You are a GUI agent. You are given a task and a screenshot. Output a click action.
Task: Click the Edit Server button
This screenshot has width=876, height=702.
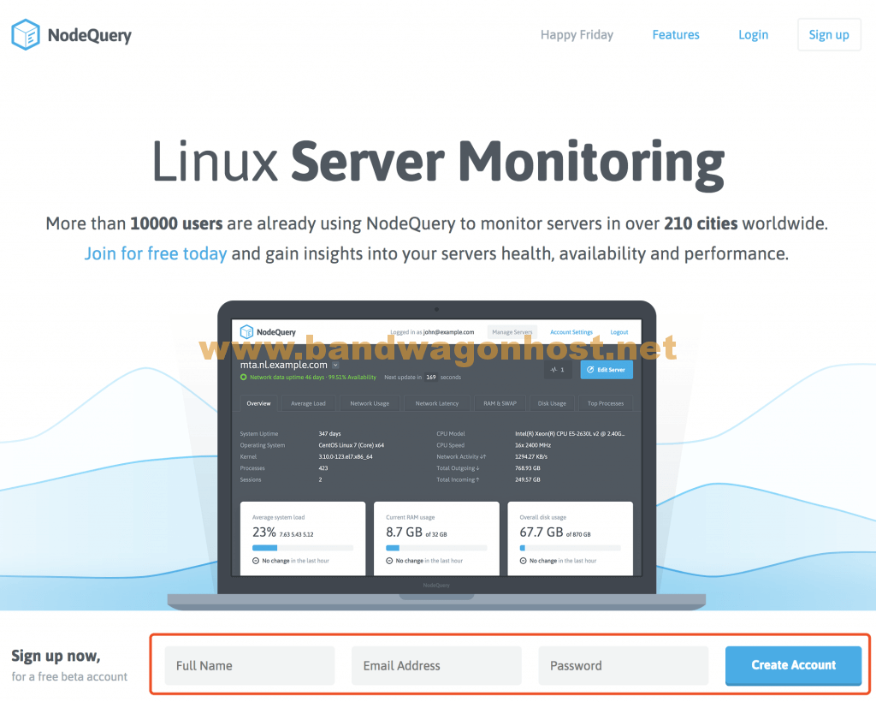tap(607, 370)
